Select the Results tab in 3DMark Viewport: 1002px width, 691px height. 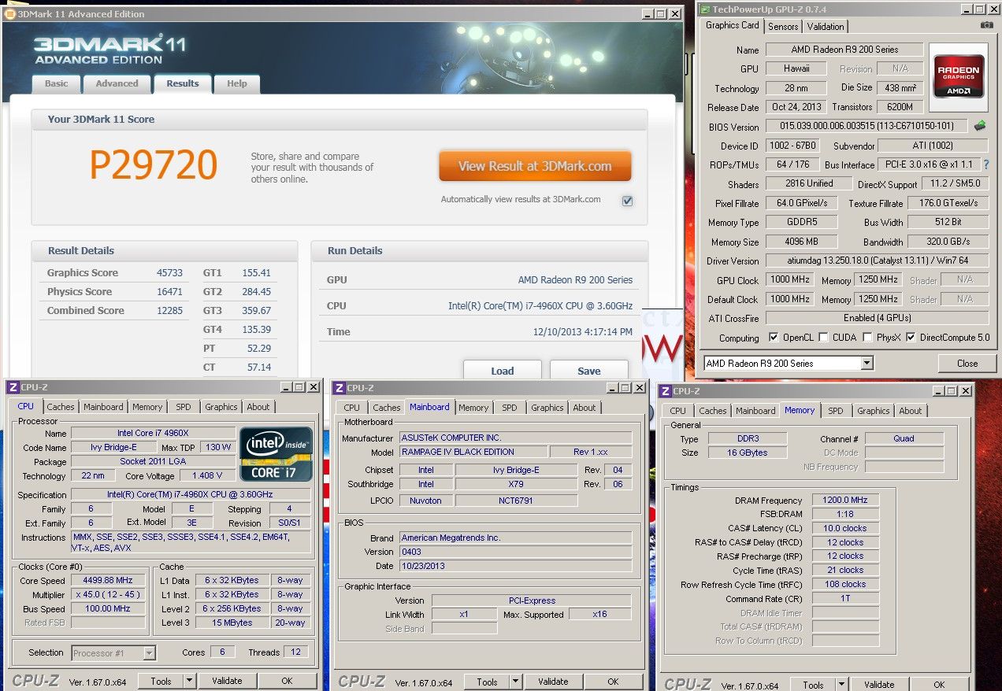(x=182, y=83)
